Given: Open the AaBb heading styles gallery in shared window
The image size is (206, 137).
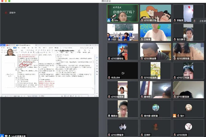Looking at the screenshot, I should pyautogui.click(x=67, y=51).
